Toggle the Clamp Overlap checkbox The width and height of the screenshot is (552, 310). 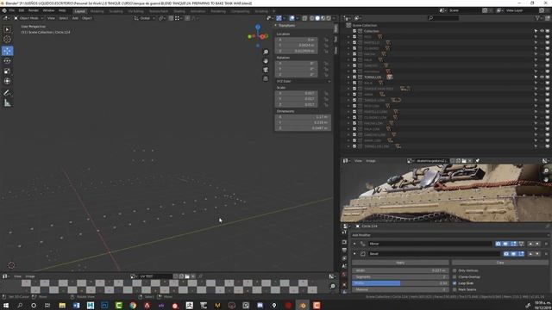(x=455, y=277)
